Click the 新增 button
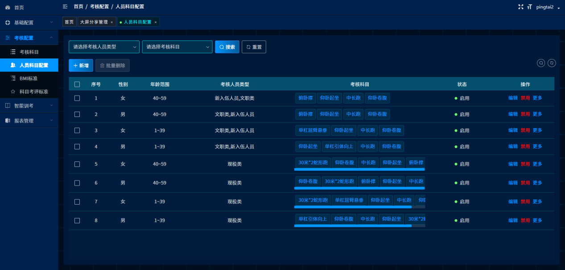The width and height of the screenshot is (565, 270). pyautogui.click(x=81, y=65)
